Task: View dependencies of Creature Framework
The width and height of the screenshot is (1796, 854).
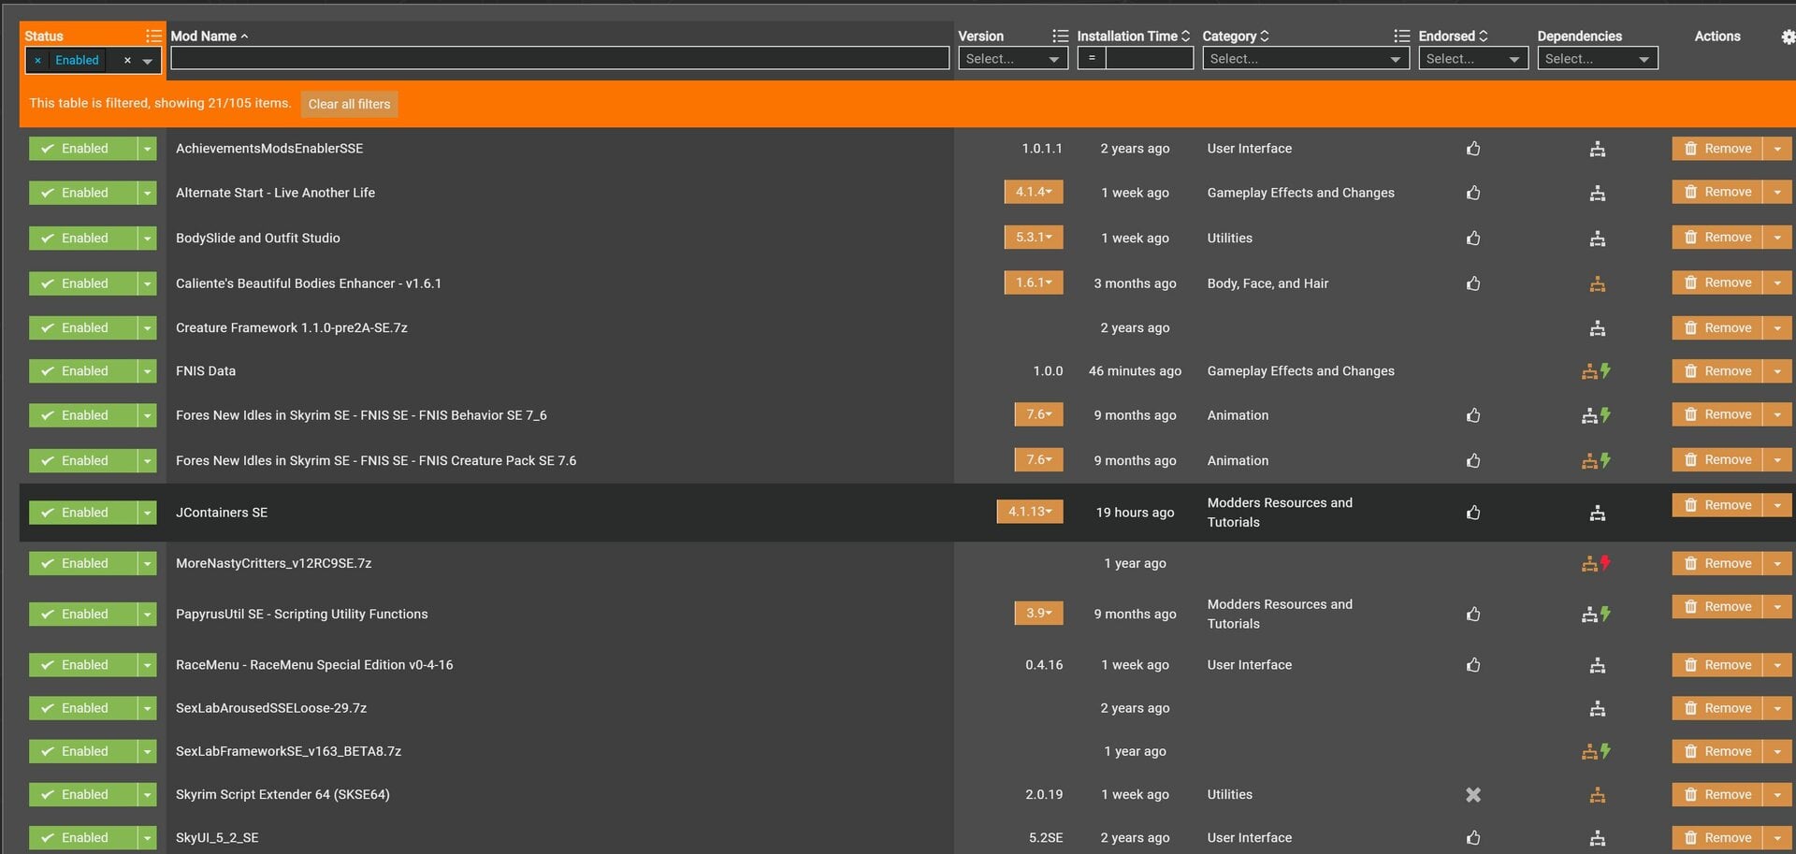Action: coord(1598,328)
